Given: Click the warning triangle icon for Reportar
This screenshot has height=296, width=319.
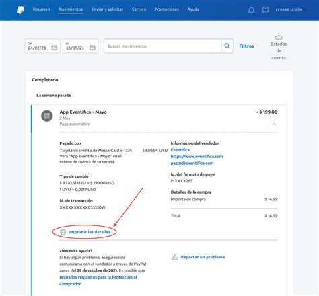Looking at the screenshot, I should tap(174, 257).
